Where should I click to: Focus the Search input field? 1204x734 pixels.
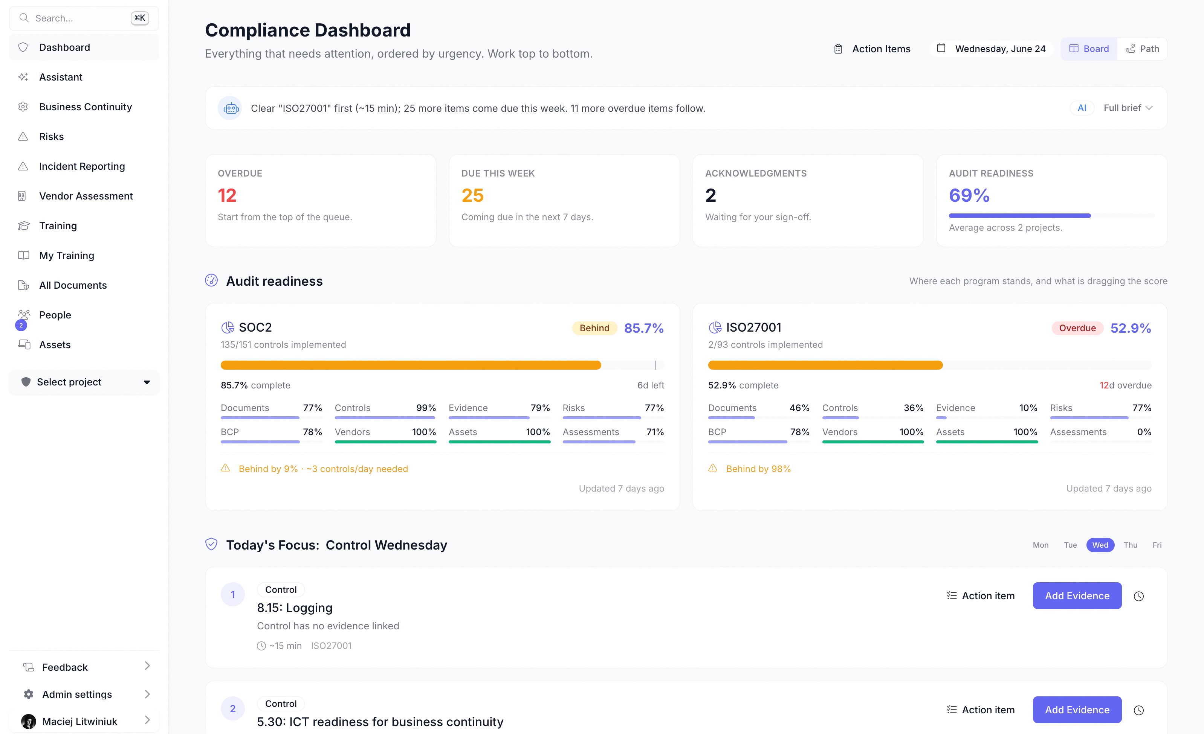pos(84,18)
